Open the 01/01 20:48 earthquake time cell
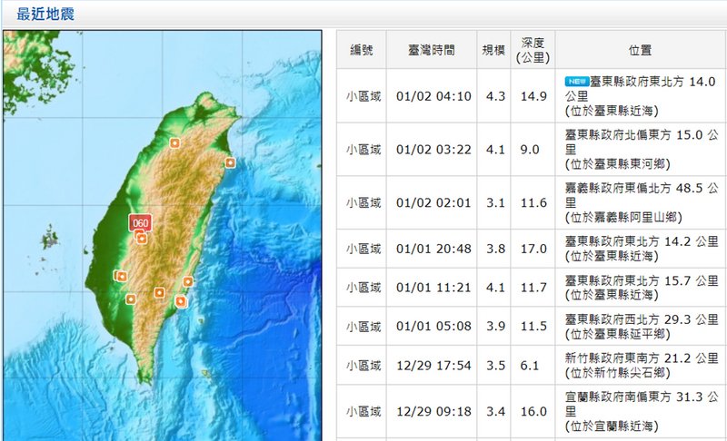Viewport: 727px width, 441px height. click(433, 249)
